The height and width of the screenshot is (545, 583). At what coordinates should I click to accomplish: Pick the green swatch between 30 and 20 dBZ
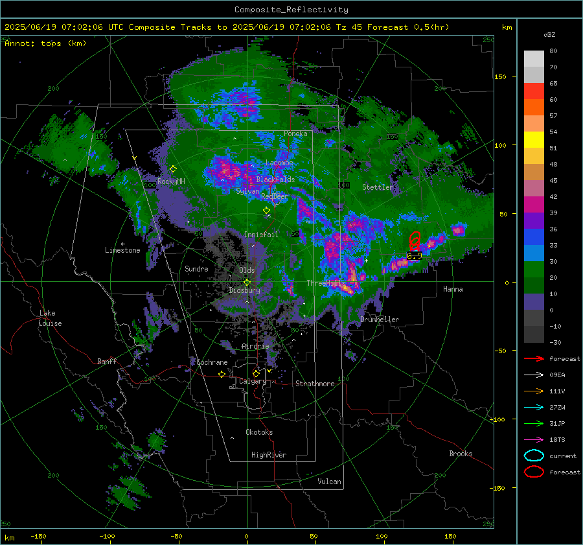coord(534,270)
